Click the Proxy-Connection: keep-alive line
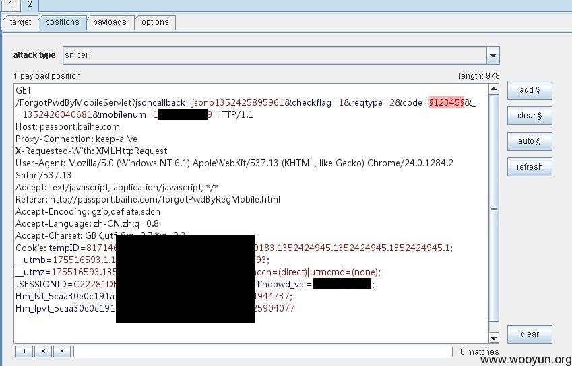This screenshot has height=366, width=572. 76,139
